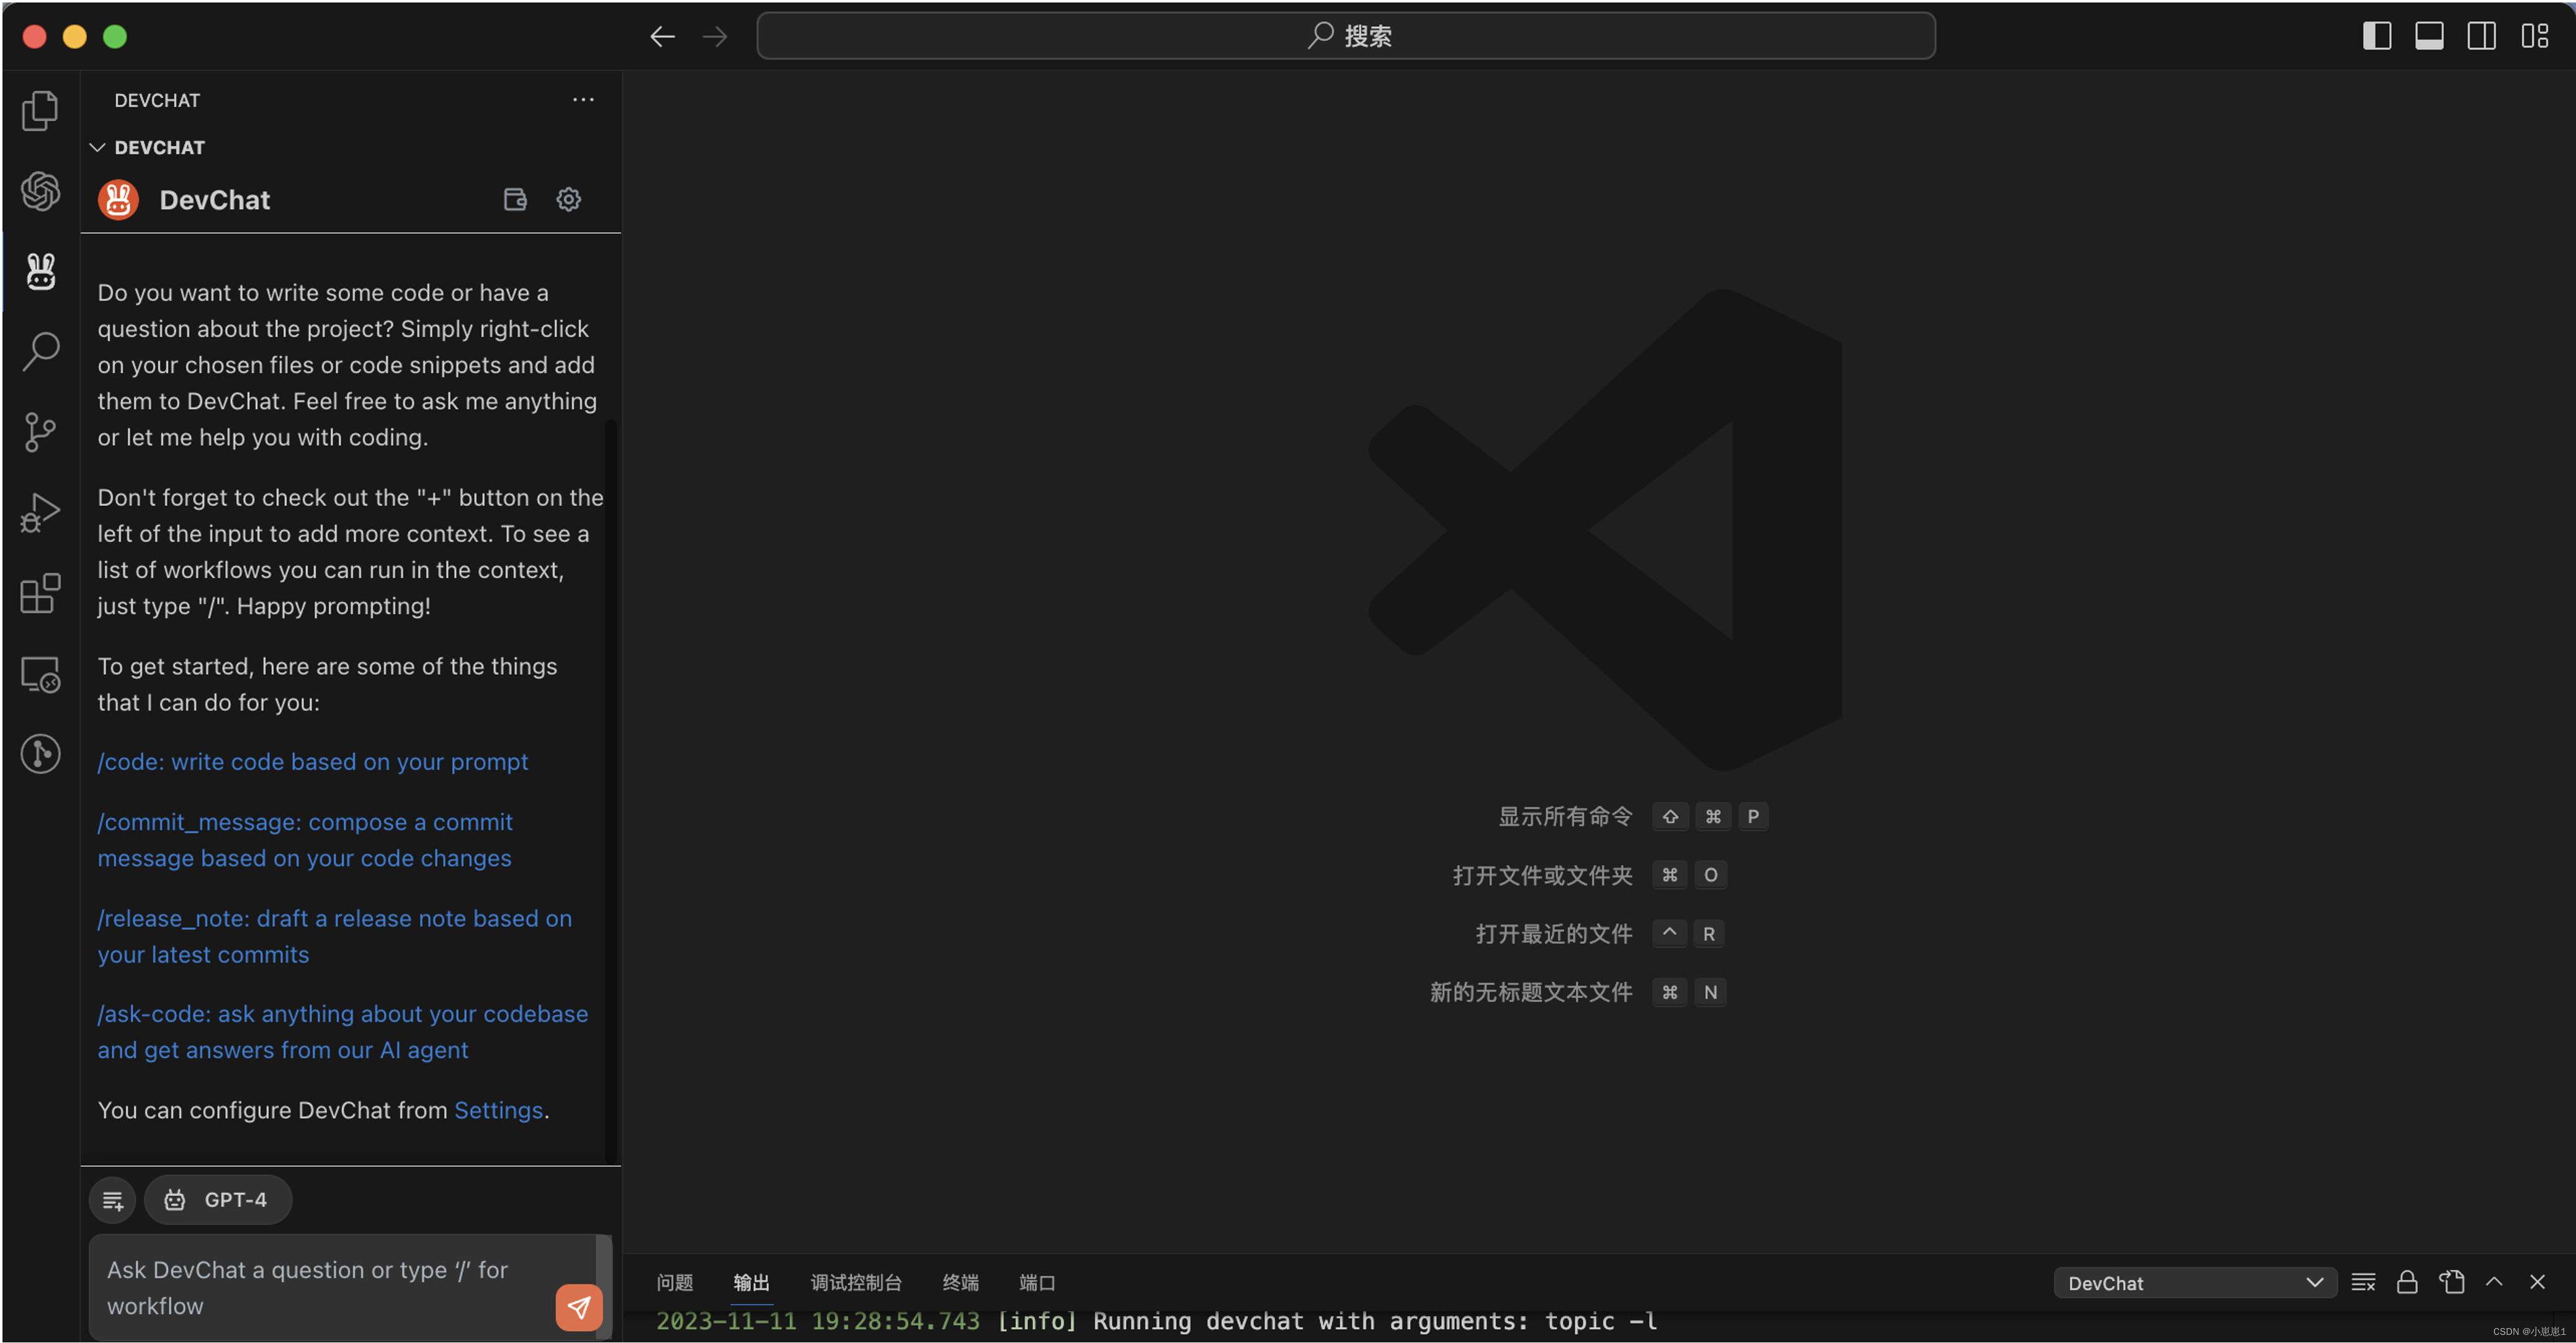Clear output with the list-clear icon
Screen dimensions: 2576x1343
(2363, 1282)
